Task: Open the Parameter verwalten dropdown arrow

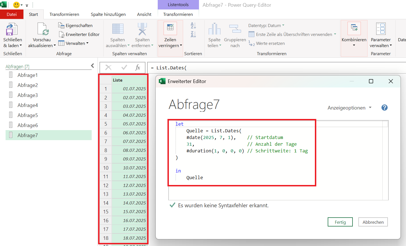Action: click(391, 45)
